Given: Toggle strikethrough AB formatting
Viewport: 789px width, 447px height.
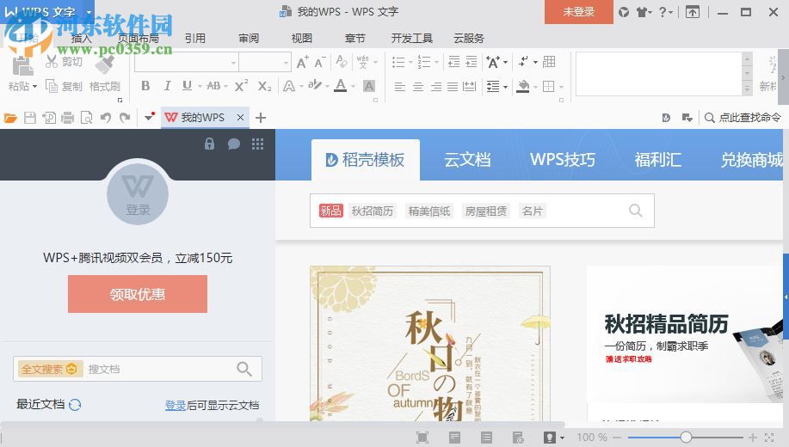Looking at the screenshot, I should point(213,86).
